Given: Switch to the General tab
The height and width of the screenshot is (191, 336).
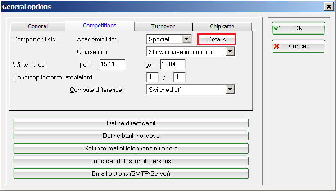Looking at the screenshot, I should [x=37, y=27].
